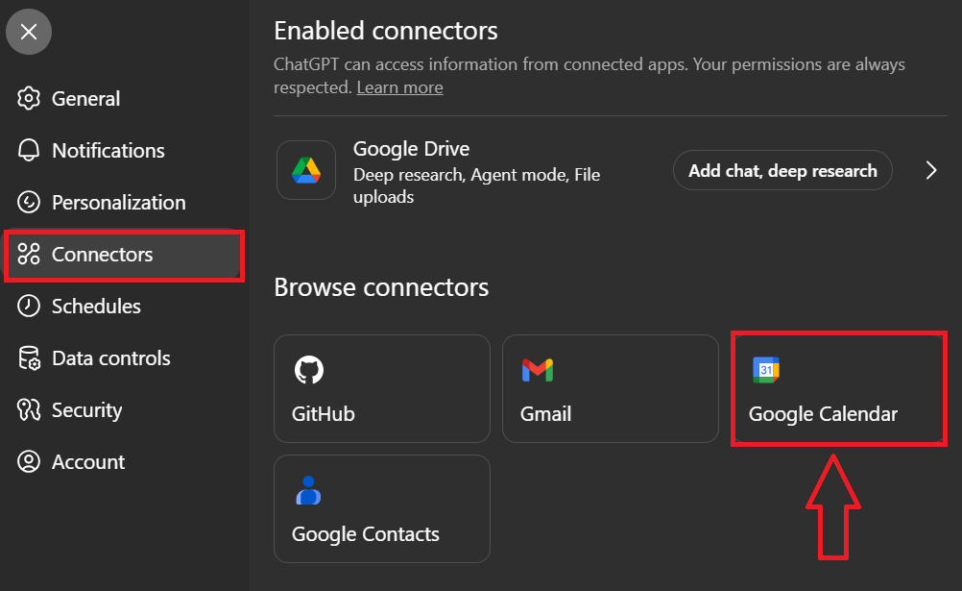Click the Google Drive logo

[x=305, y=170]
